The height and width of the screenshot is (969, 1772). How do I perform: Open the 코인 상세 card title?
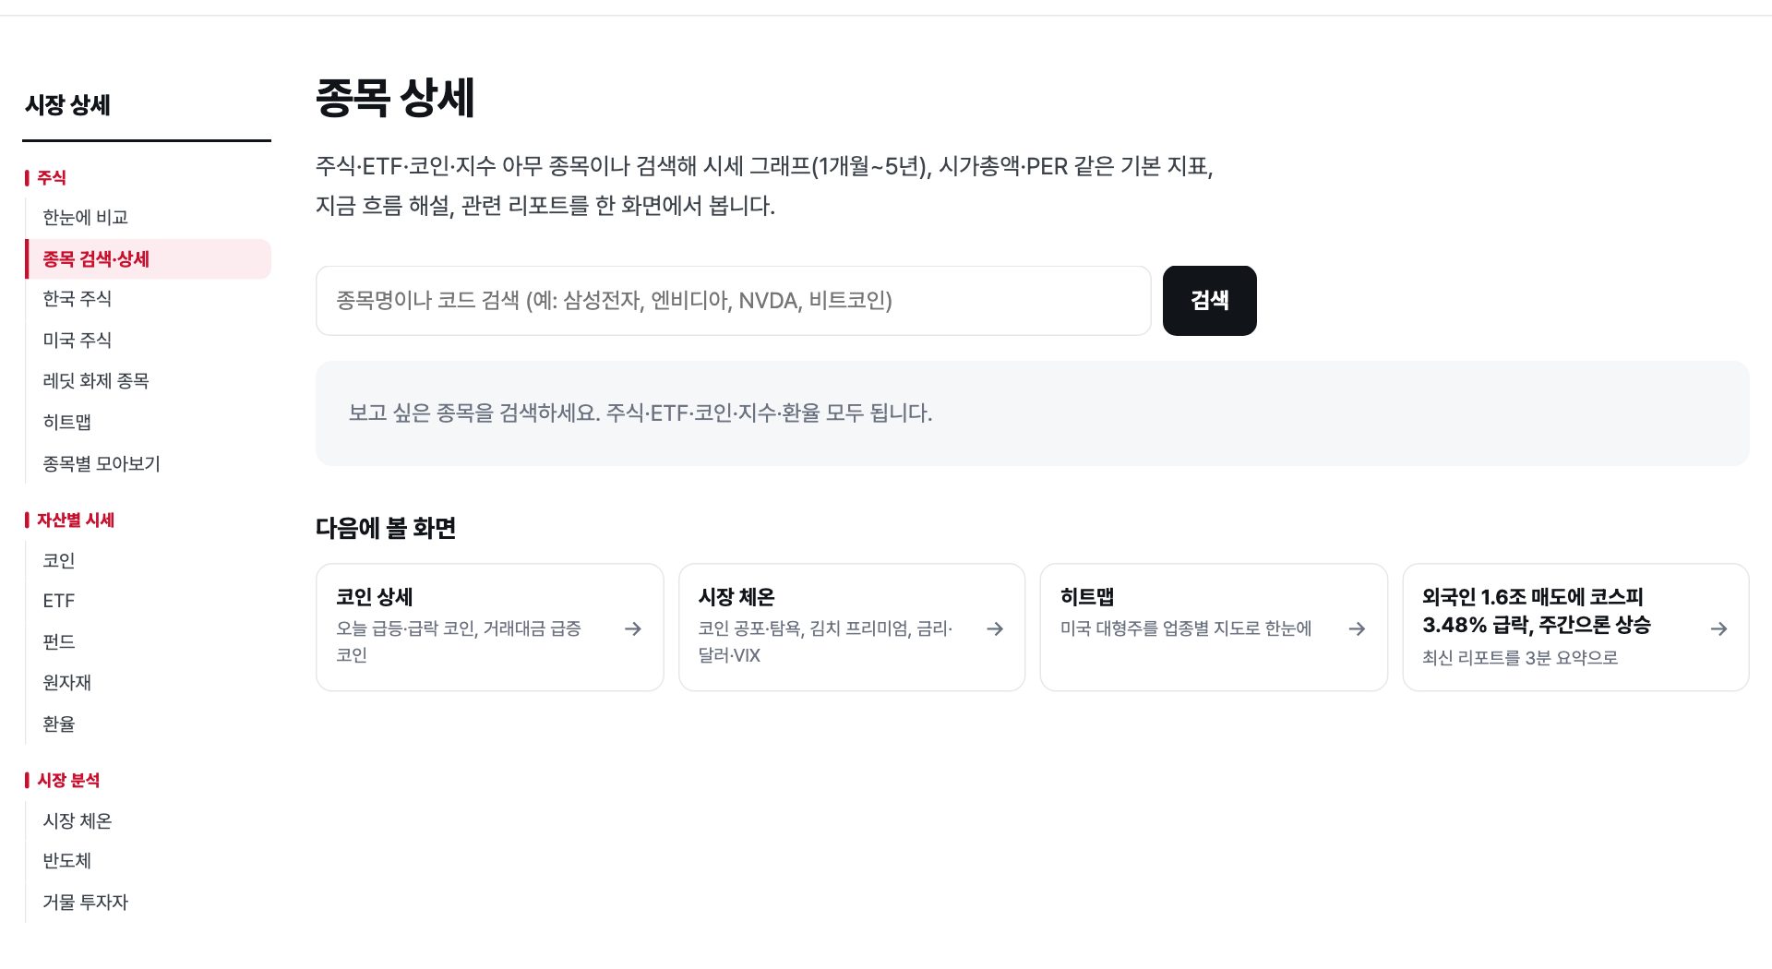click(375, 597)
